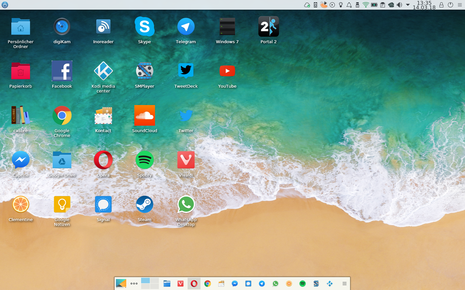Click the power button in the top panel

450,5
